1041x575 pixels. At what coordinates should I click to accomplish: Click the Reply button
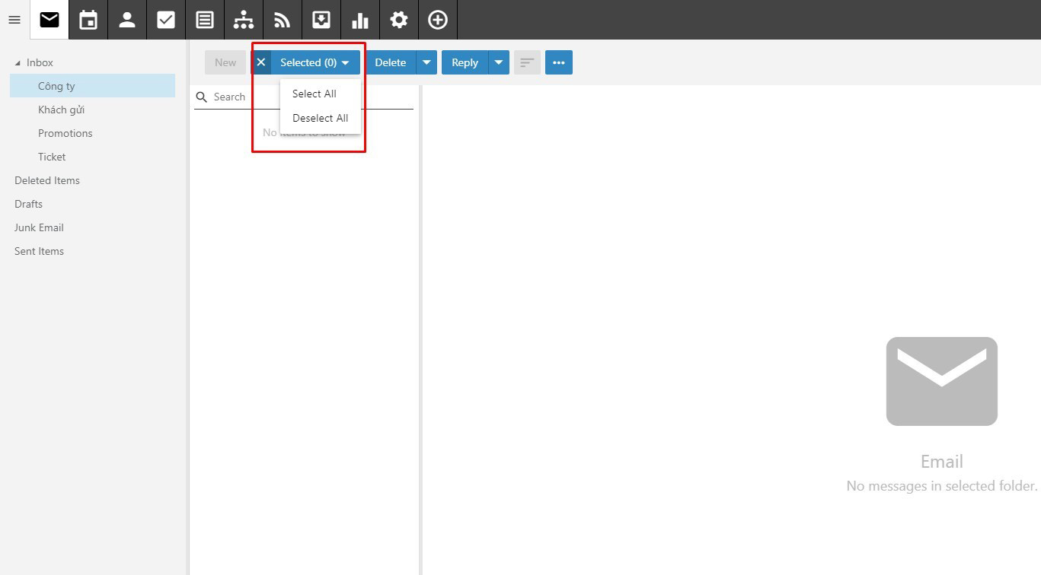click(465, 62)
